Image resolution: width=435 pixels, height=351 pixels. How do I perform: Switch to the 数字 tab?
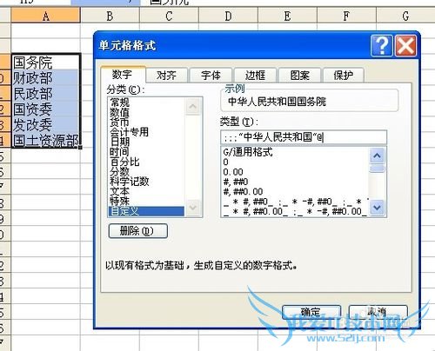(123, 75)
